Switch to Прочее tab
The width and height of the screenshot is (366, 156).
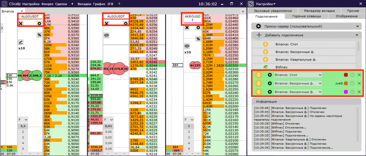coord(353,11)
